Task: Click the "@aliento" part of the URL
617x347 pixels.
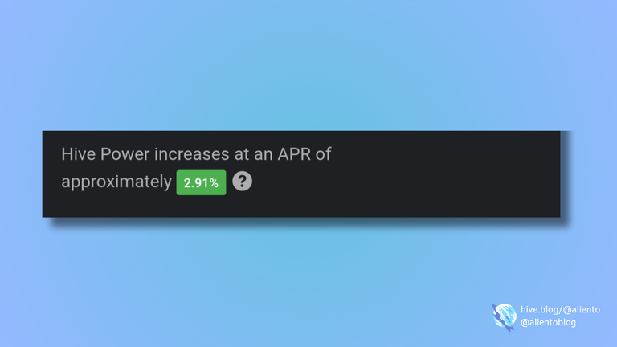Action: coord(582,309)
